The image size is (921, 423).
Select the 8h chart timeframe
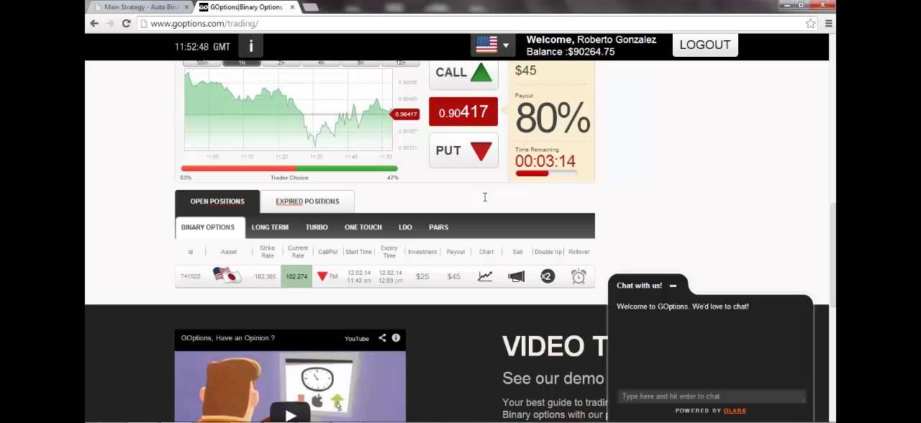point(360,63)
